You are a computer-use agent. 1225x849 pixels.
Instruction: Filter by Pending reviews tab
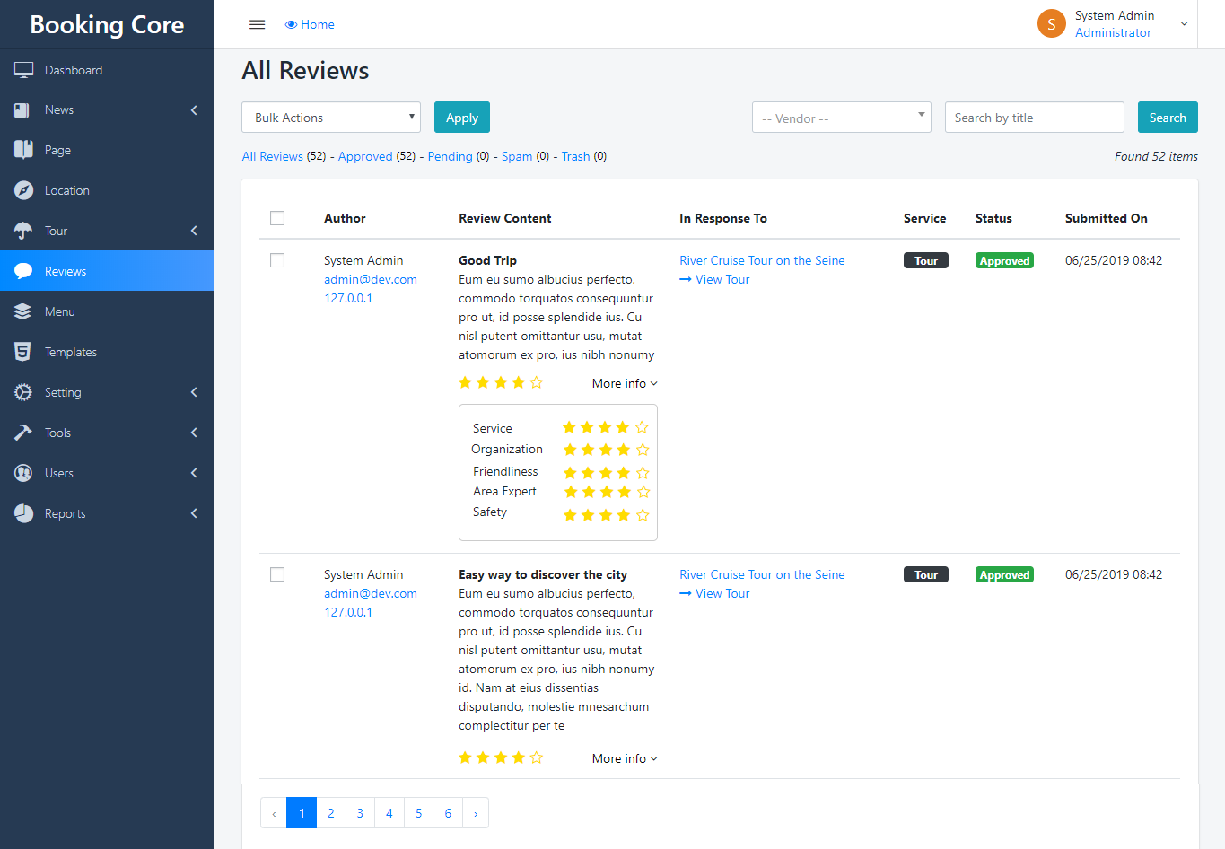pyautogui.click(x=450, y=156)
